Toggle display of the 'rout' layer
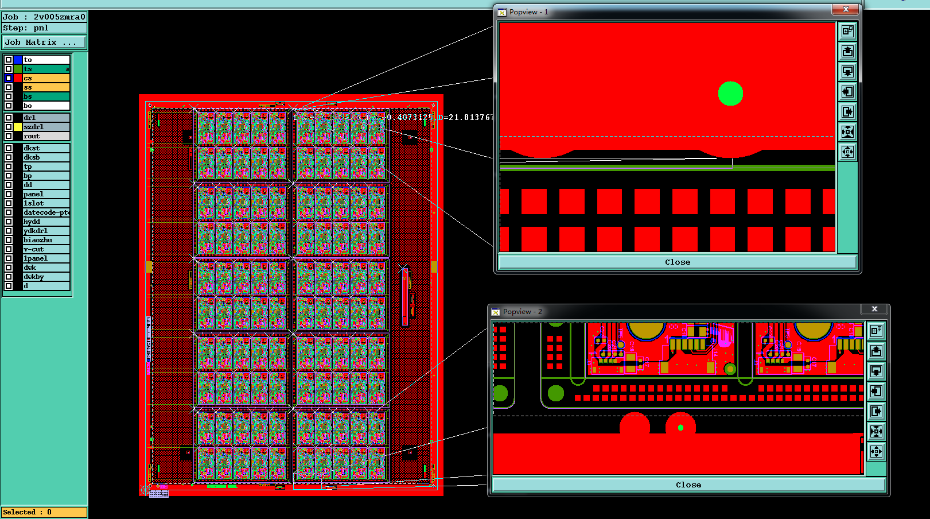The height and width of the screenshot is (519, 930). click(9, 136)
